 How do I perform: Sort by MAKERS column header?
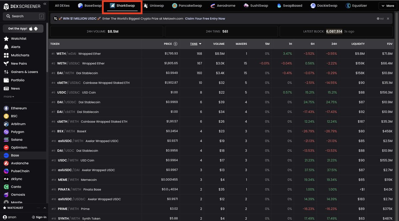[241, 44]
